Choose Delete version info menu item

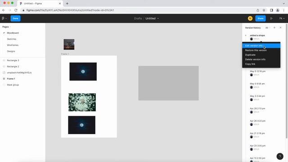click(261, 59)
